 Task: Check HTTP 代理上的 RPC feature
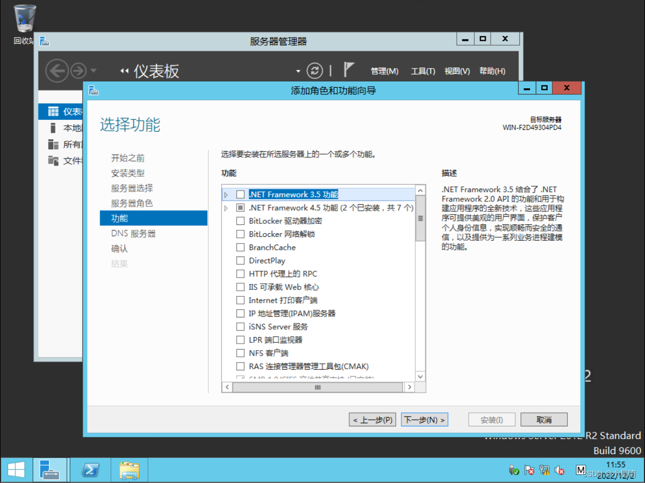click(x=240, y=273)
